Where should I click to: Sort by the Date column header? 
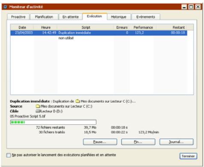(x=22, y=27)
